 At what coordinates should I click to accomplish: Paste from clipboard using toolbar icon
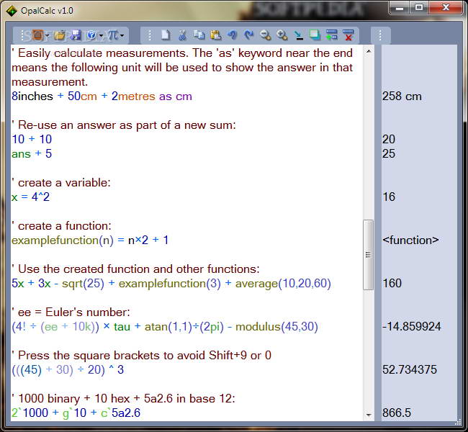coord(215,35)
